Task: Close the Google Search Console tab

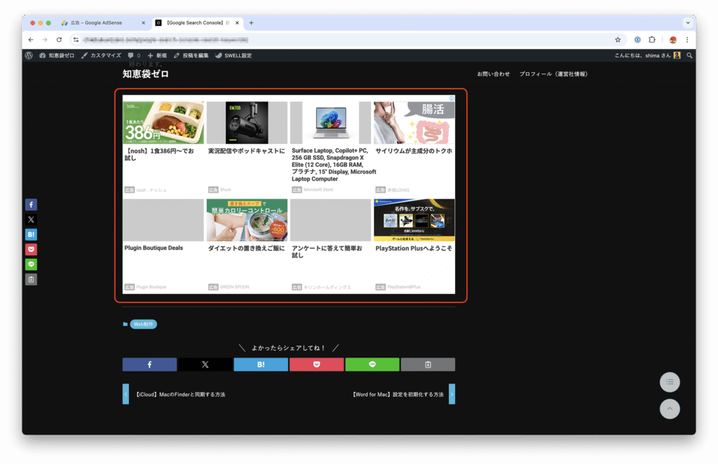Action: [237, 22]
